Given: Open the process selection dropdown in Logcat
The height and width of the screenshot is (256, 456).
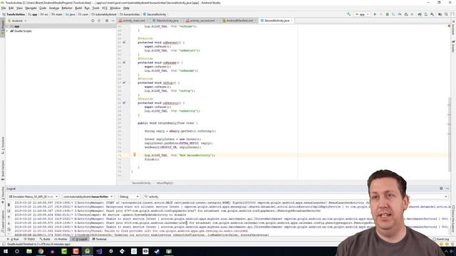Looking at the screenshot, I should click(x=88, y=196).
